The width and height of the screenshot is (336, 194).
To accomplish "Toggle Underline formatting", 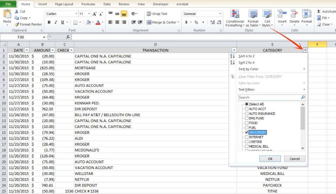I will point(62,22).
